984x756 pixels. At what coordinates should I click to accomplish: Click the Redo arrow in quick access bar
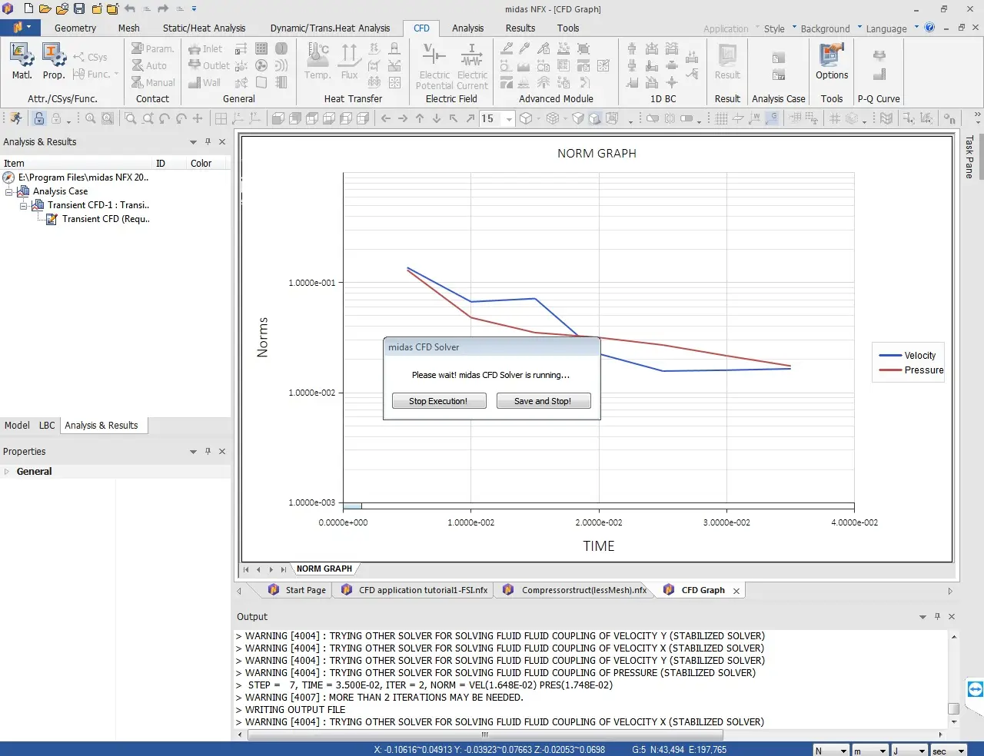(x=163, y=9)
